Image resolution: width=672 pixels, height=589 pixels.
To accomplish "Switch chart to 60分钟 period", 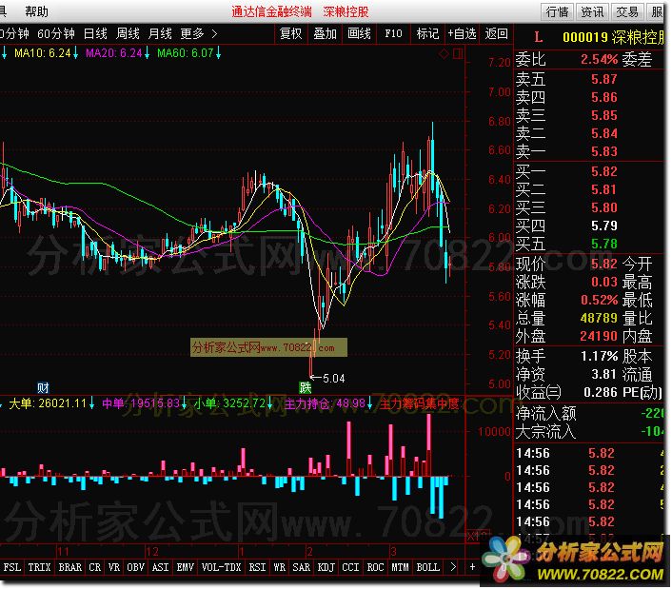I will pyautogui.click(x=55, y=33).
